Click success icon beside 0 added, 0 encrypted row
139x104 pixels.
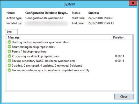click(x=9, y=66)
